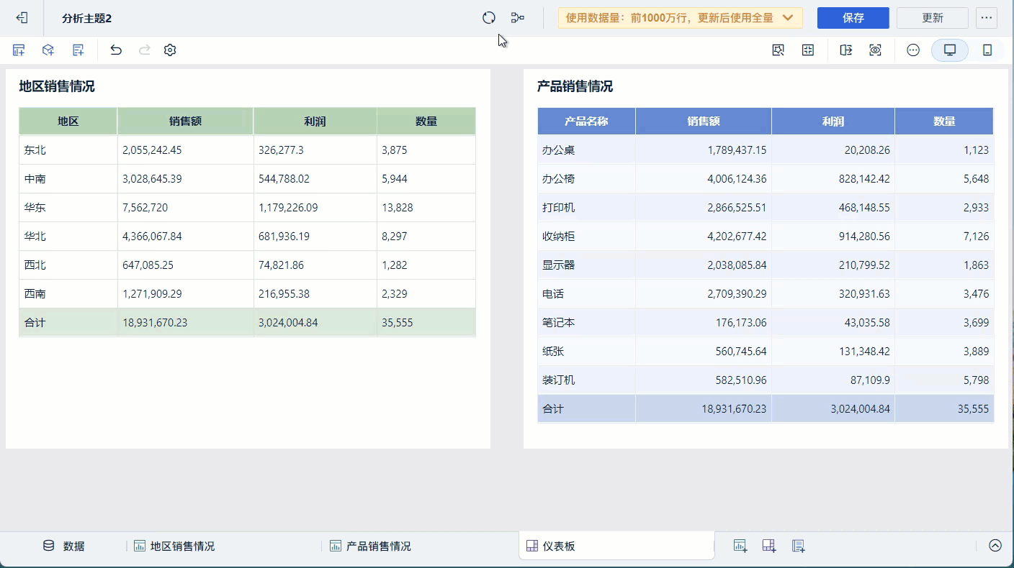Open the circled ellipsis more menu in toolbar
The image size is (1014, 568).
click(x=913, y=50)
